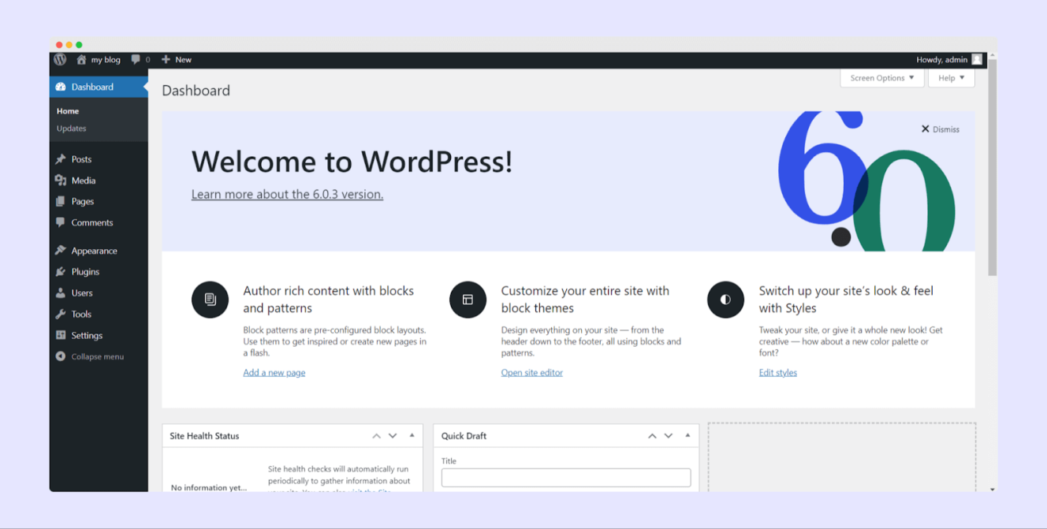Click the X icon beside Dismiss
Viewport: 1047px width, 529px height.
(x=926, y=129)
